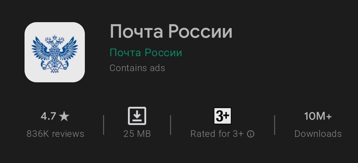
Task: Click the 3+ age rating badge
Action: [222, 116]
